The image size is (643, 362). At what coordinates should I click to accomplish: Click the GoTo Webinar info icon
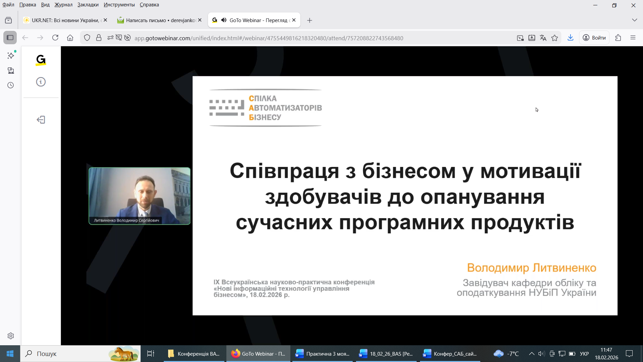pyautogui.click(x=41, y=82)
